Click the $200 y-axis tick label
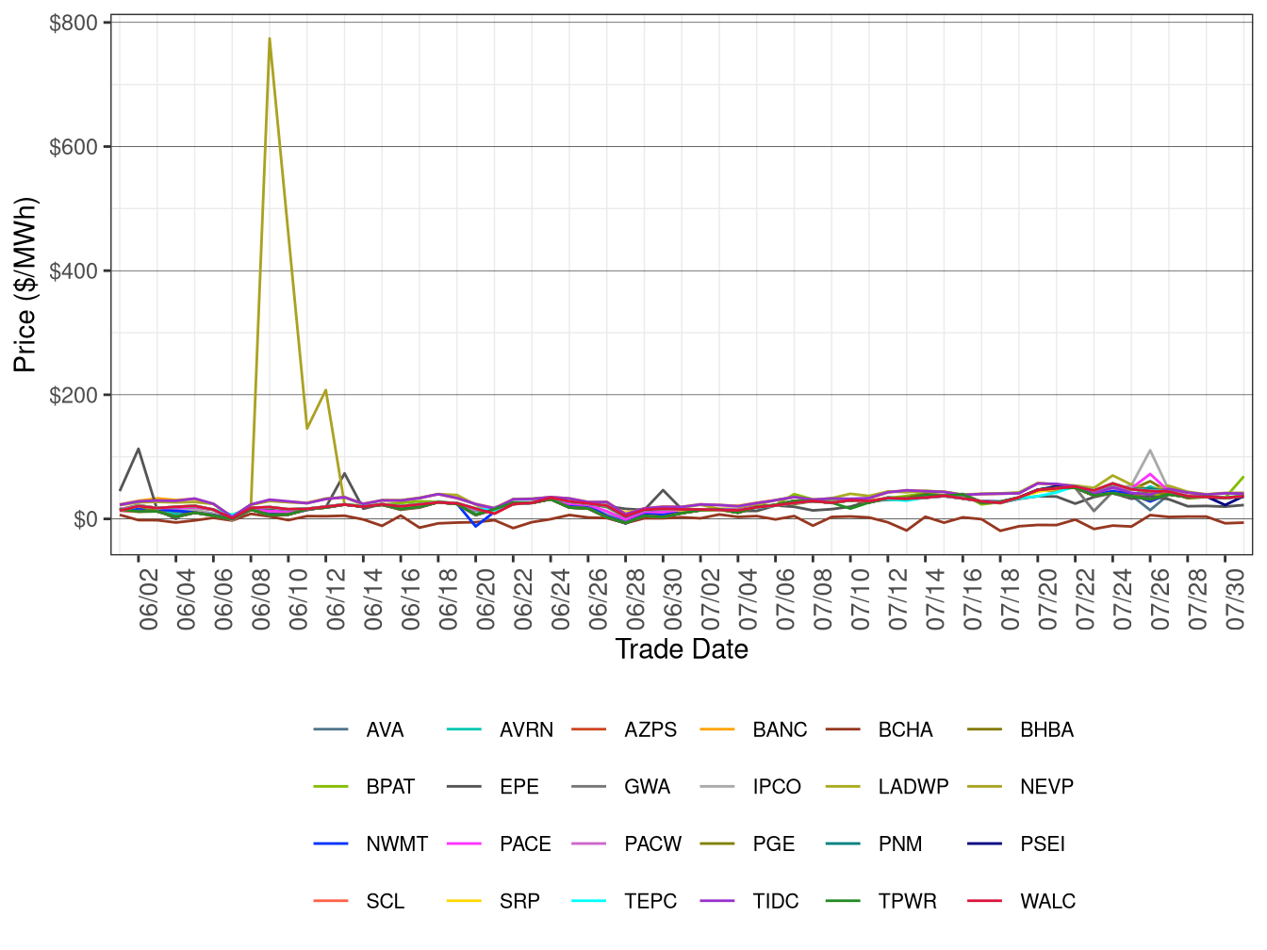Screen dimensions: 1267x950 coord(74,396)
